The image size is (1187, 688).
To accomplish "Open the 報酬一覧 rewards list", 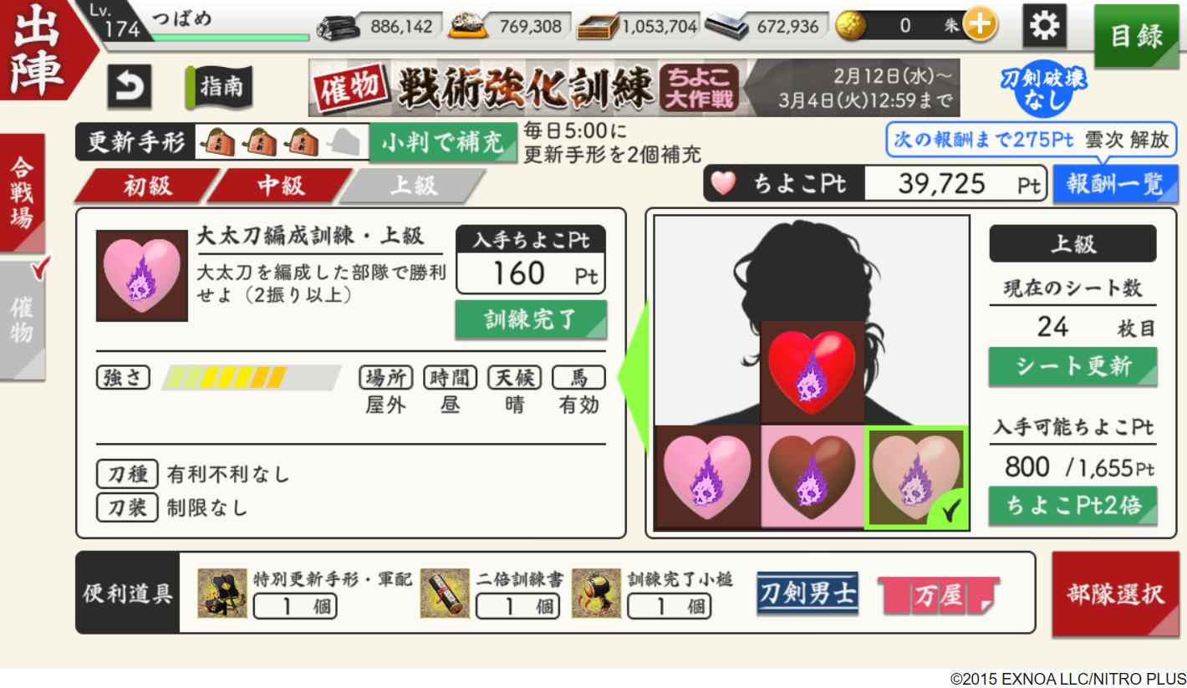I will tap(1114, 184).
